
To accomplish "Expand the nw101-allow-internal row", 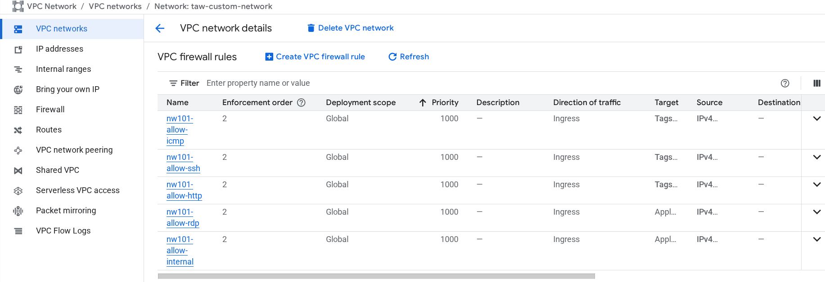I will [817, 239].
